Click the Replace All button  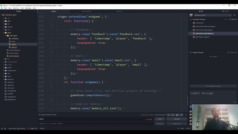coord(177,124)
